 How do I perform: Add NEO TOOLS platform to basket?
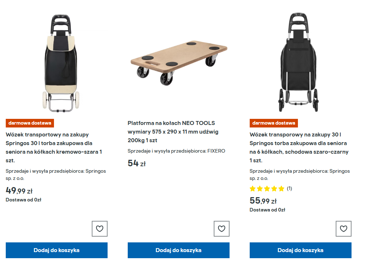coord(178,250)
